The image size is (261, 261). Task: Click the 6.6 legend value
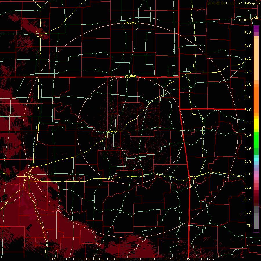(248, 84)
